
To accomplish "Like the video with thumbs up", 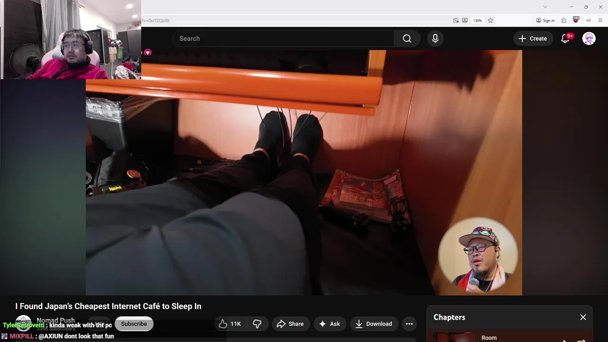I will (x=230, y=324).
